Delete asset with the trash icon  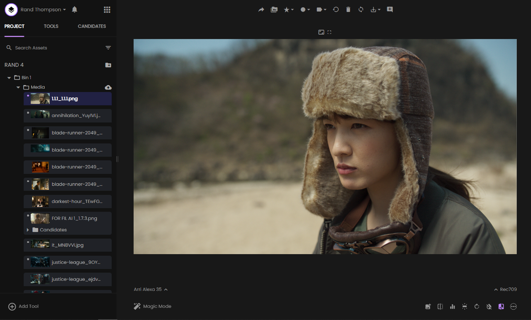click(348, 10)
